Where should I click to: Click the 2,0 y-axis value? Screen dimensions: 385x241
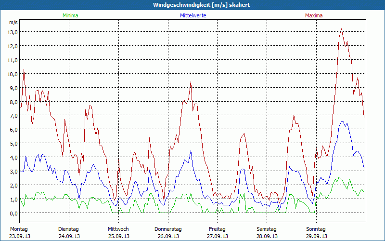(13, 185)
